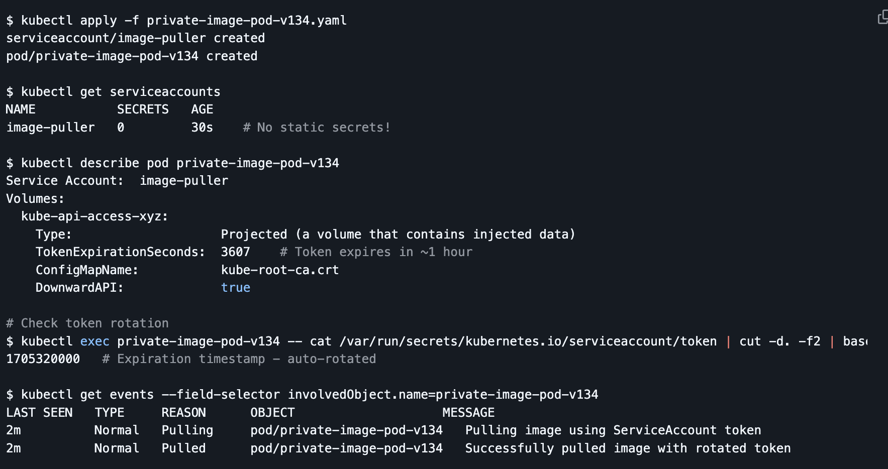Click the 'kube-api-access-xyz:' volume name
The image size is (888, 469).
point(94,216)
